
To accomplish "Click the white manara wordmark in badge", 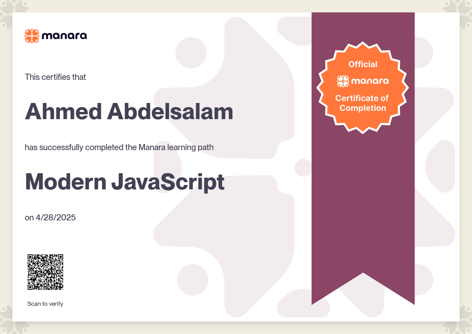I will tap(370, 81).
